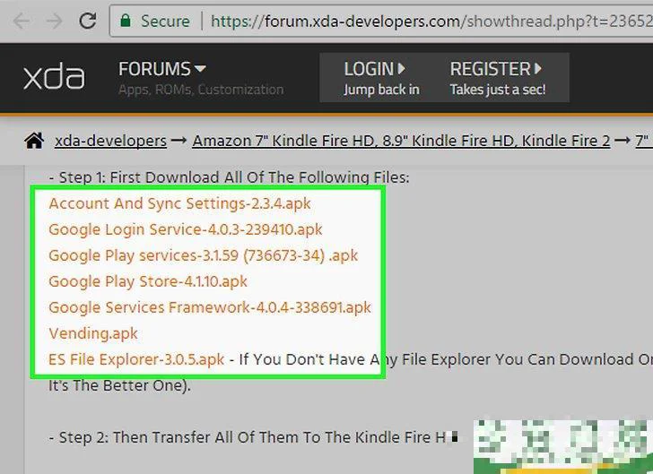Download Vending.apk file

[x=93, y=333]
